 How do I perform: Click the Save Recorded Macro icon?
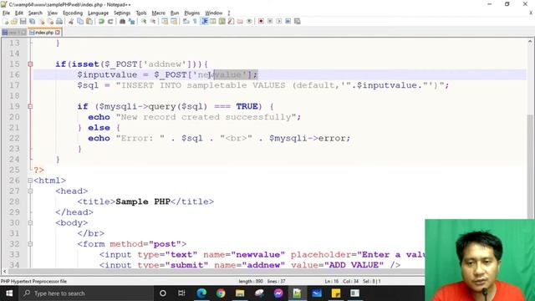(298, 21)
